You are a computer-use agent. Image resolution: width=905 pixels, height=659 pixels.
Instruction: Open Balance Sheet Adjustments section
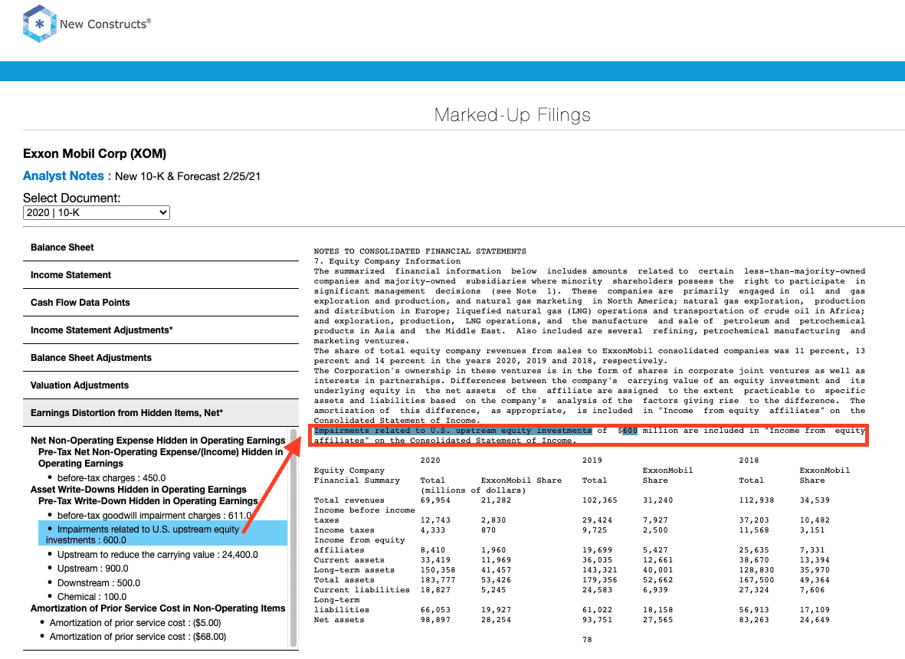pos(160,359)
